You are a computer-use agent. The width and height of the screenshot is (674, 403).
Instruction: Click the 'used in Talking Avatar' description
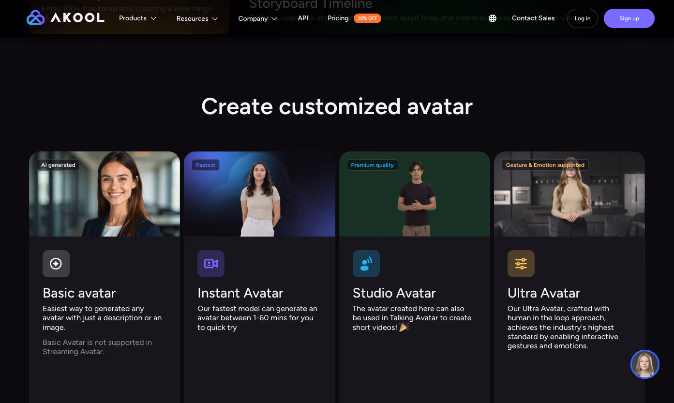[412, 318]
